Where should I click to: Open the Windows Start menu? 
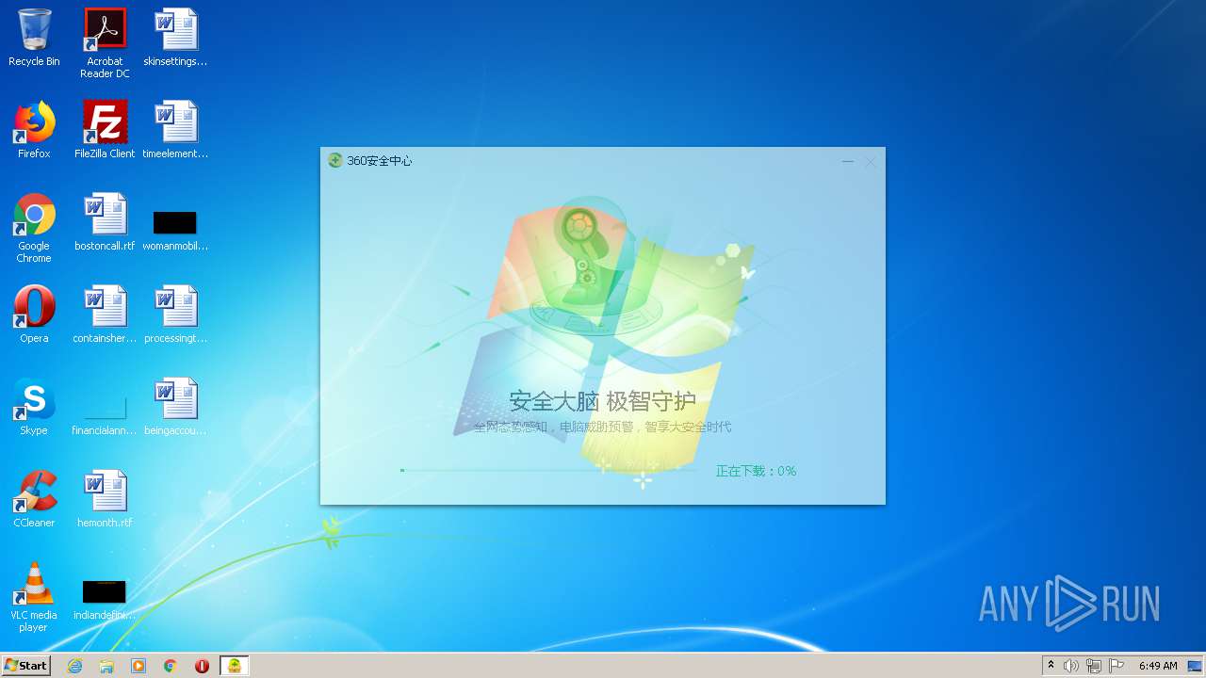click(25, 666)
